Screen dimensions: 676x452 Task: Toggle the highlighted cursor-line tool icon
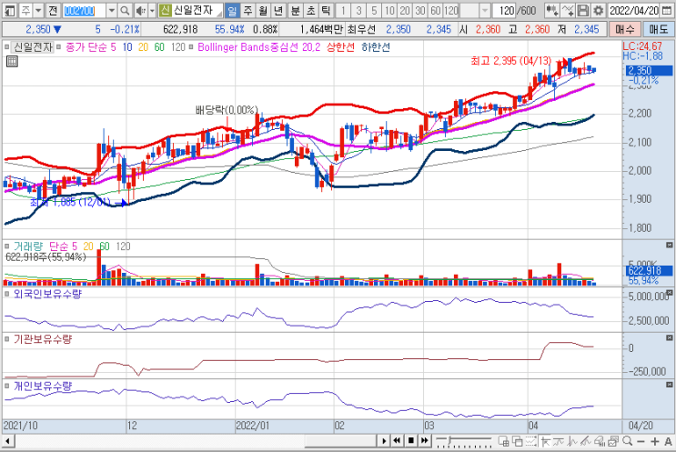[x=546, y=441]
